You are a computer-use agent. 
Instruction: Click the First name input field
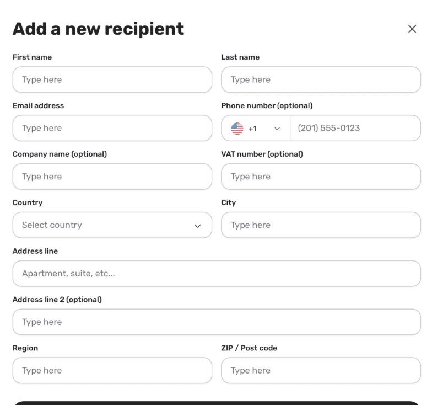click(x=112, y=79)
